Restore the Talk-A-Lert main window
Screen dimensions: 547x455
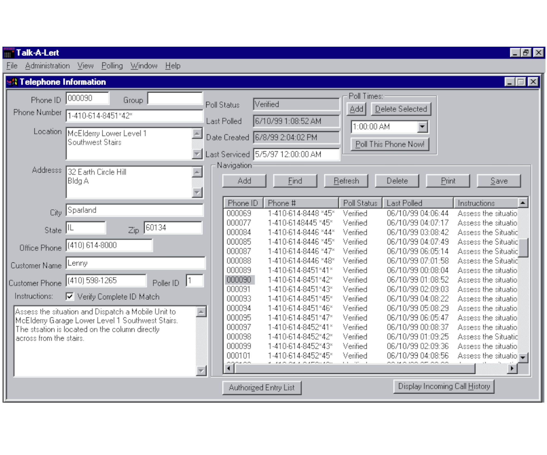[x=526, y=52]
